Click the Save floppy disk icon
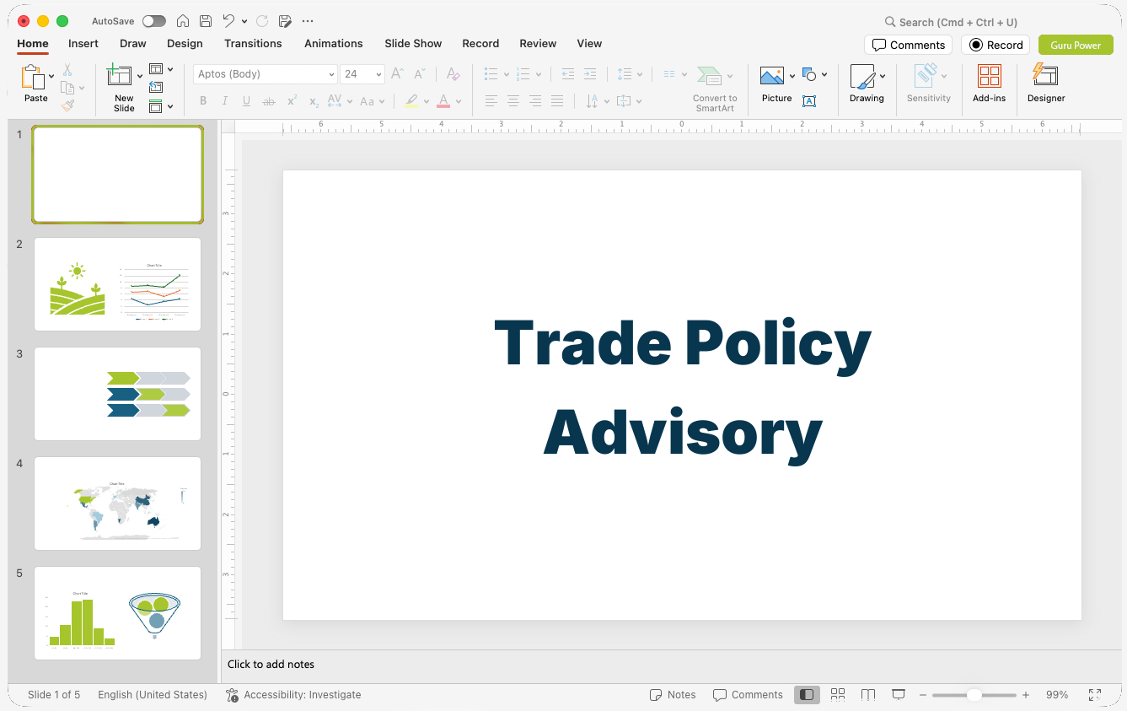Image resolution: width=1127 pixels, height=711 pixels. coord(206,21)
